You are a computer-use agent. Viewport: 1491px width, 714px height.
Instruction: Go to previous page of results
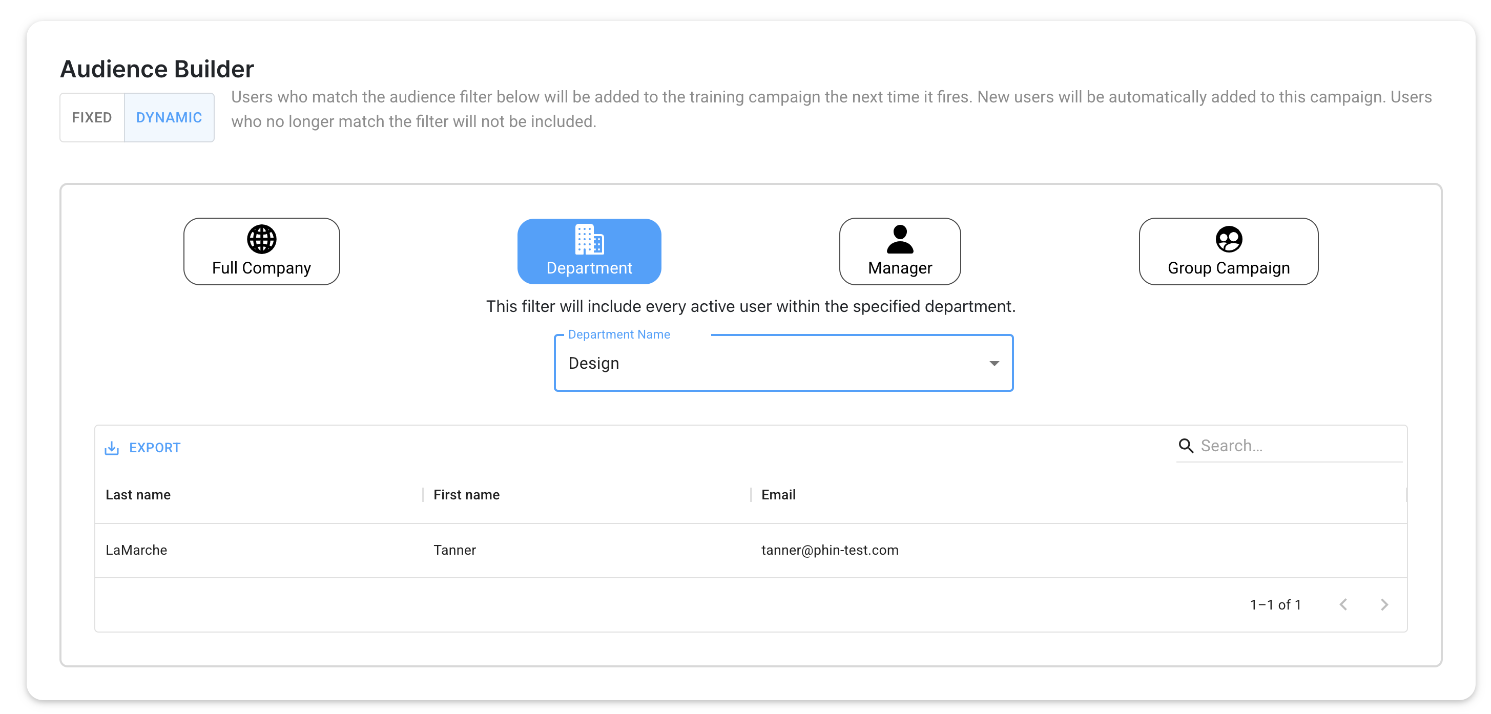tap(1343, 604)
